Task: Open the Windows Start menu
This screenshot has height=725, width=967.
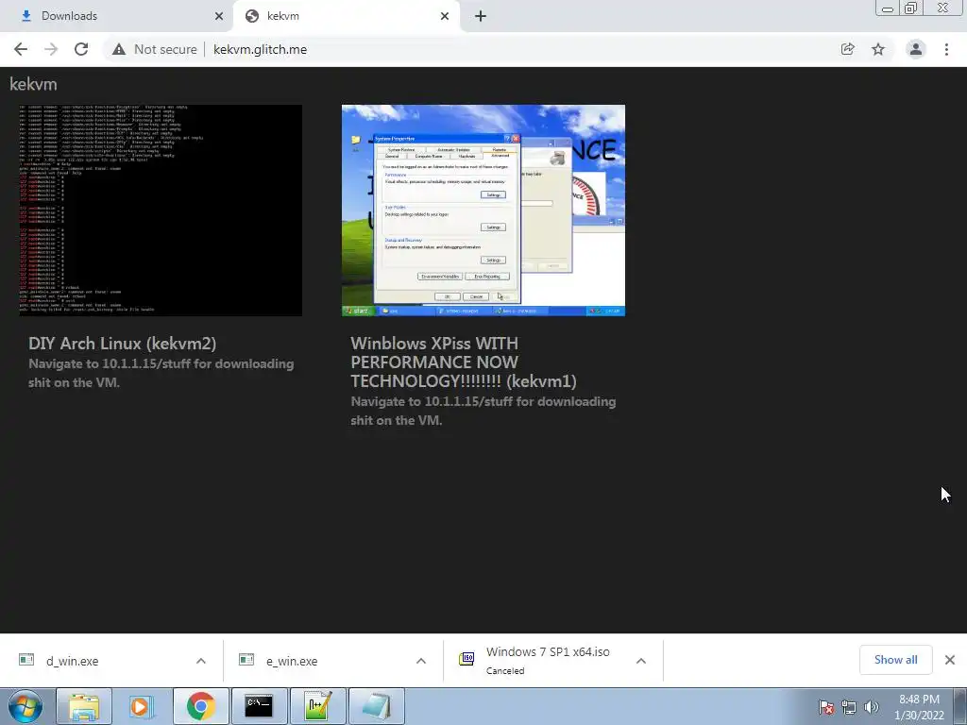Action: coord(25,706)
